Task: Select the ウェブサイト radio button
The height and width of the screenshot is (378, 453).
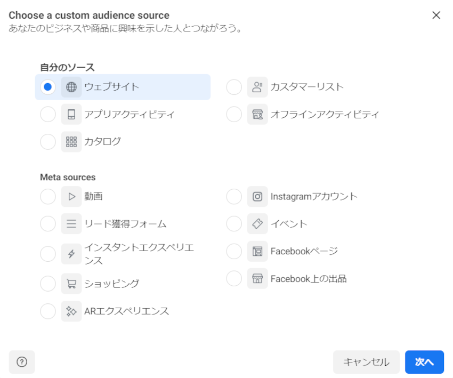Action: pyautogui.click(x=48, y=87)
